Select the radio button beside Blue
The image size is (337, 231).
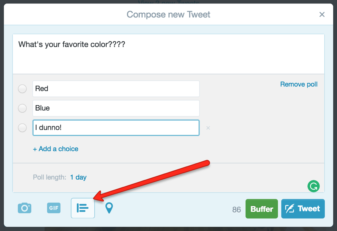22,108
